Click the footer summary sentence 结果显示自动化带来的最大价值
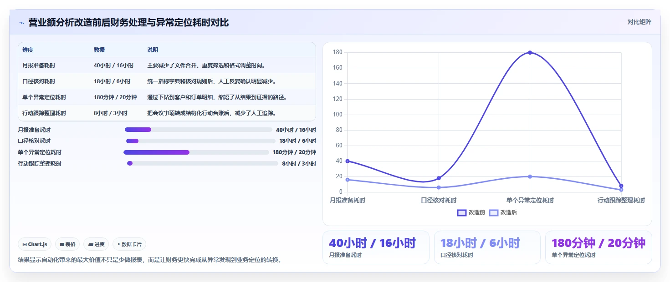 click(x=149, y=260)
